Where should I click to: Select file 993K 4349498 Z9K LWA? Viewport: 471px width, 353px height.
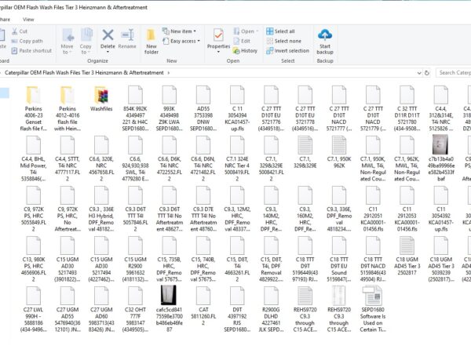[x=169, y=108]
